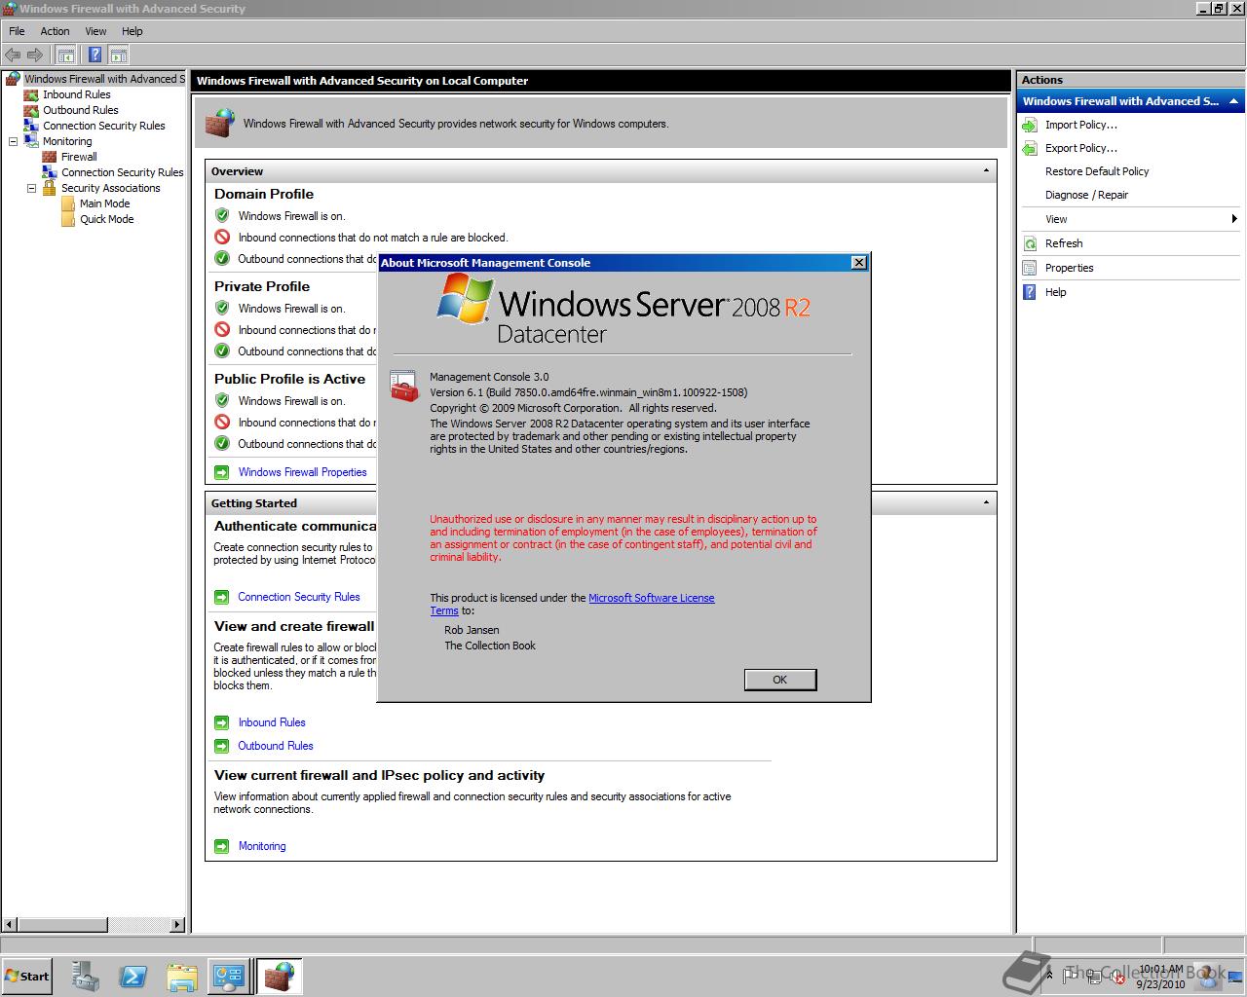Click Import Policy action
The width and height of the screenshot is (1247, 997).
(1080, 125)
